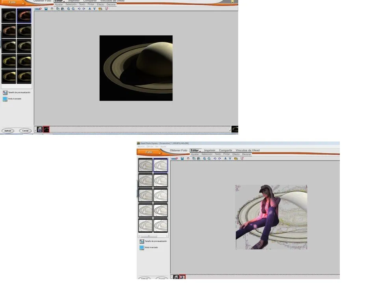Viewport: 378px width, 283px height.
Task: Select the Editar tab in the lower window
Action: point(195,151)
